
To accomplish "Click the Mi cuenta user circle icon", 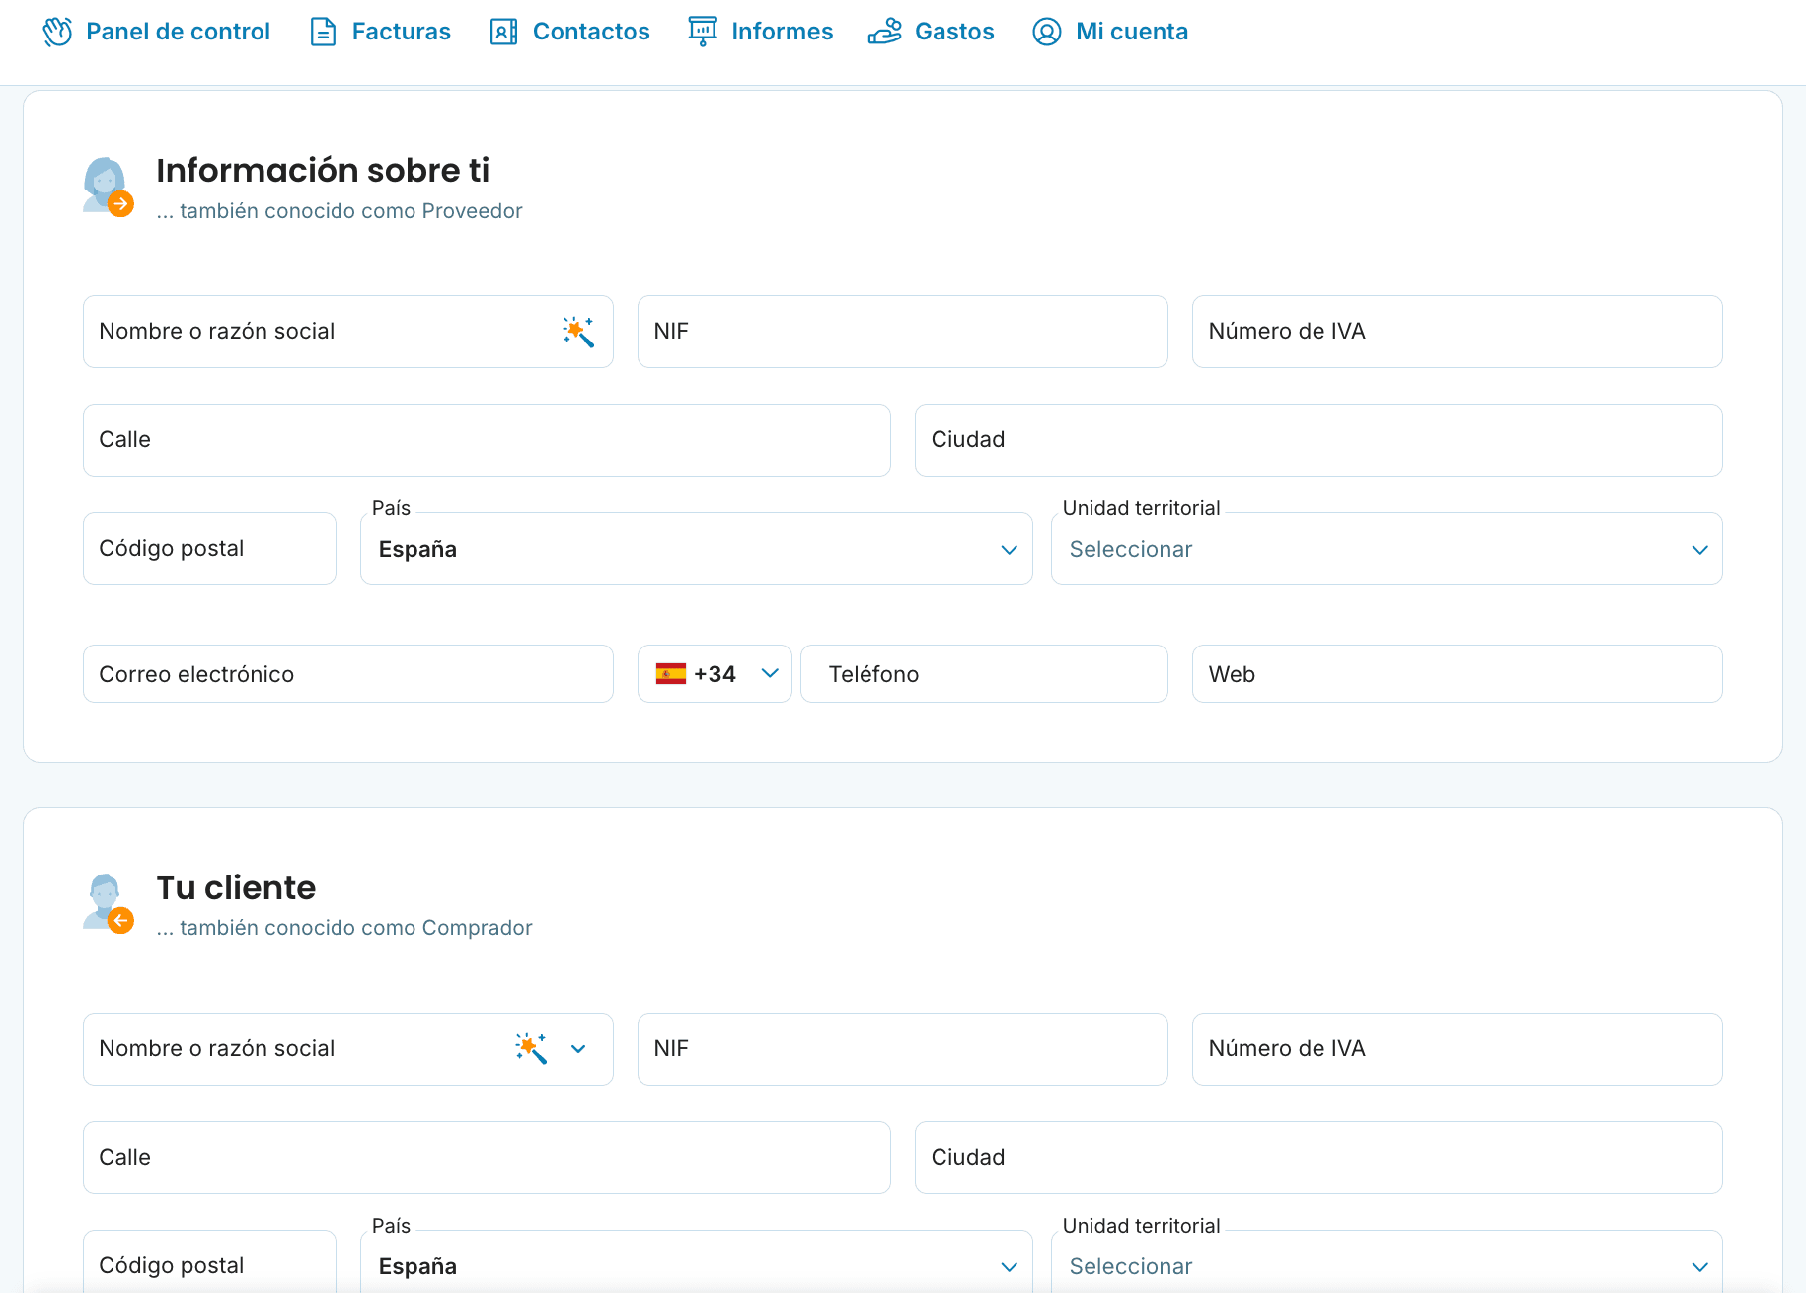I will [1046, 32].
